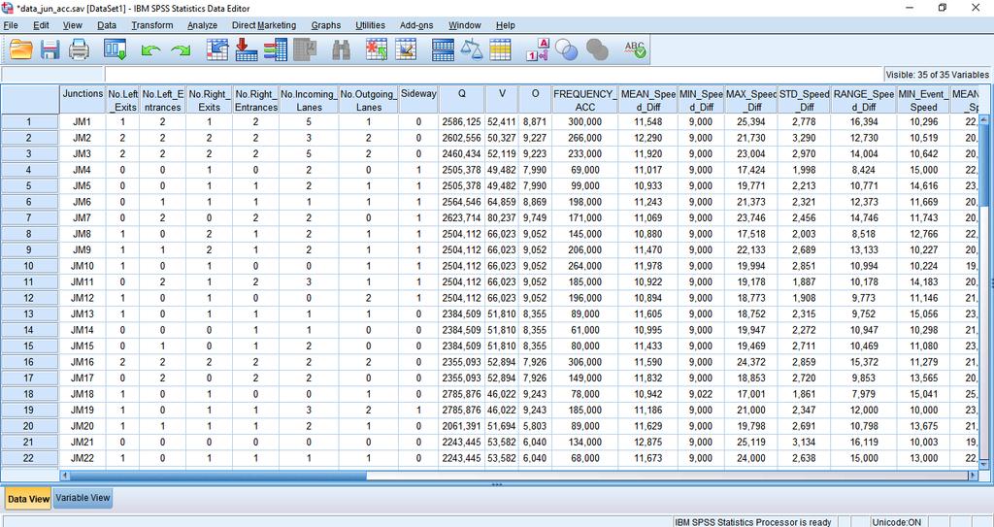Screen dimensions: 994x527
Task: Click the MAX_Speed_Diff value 25,394
Action: [x=751, y=121]
